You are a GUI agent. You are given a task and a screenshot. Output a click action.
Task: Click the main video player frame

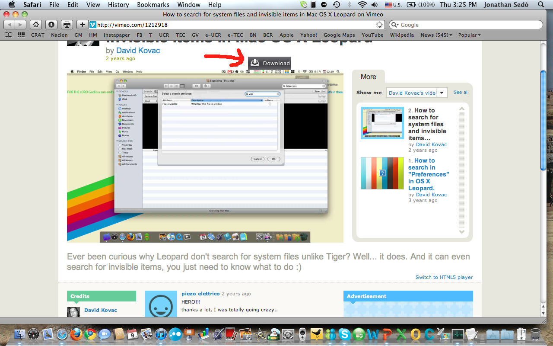click(x=205, y=156)
